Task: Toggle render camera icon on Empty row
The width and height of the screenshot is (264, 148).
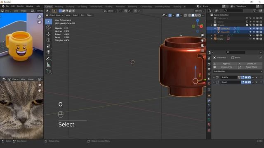Action: tap(261, 39)
